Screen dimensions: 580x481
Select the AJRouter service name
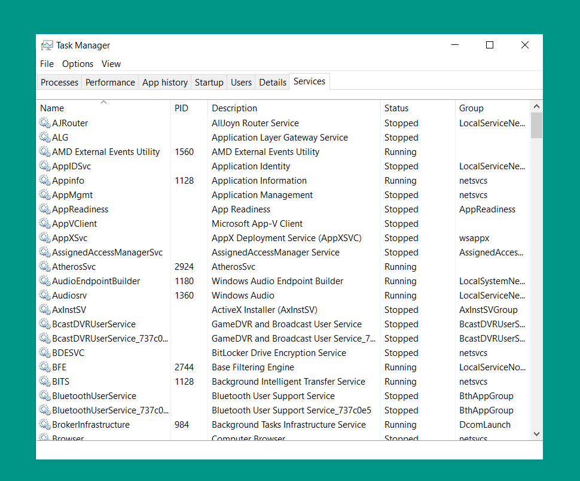pos(70,123)
